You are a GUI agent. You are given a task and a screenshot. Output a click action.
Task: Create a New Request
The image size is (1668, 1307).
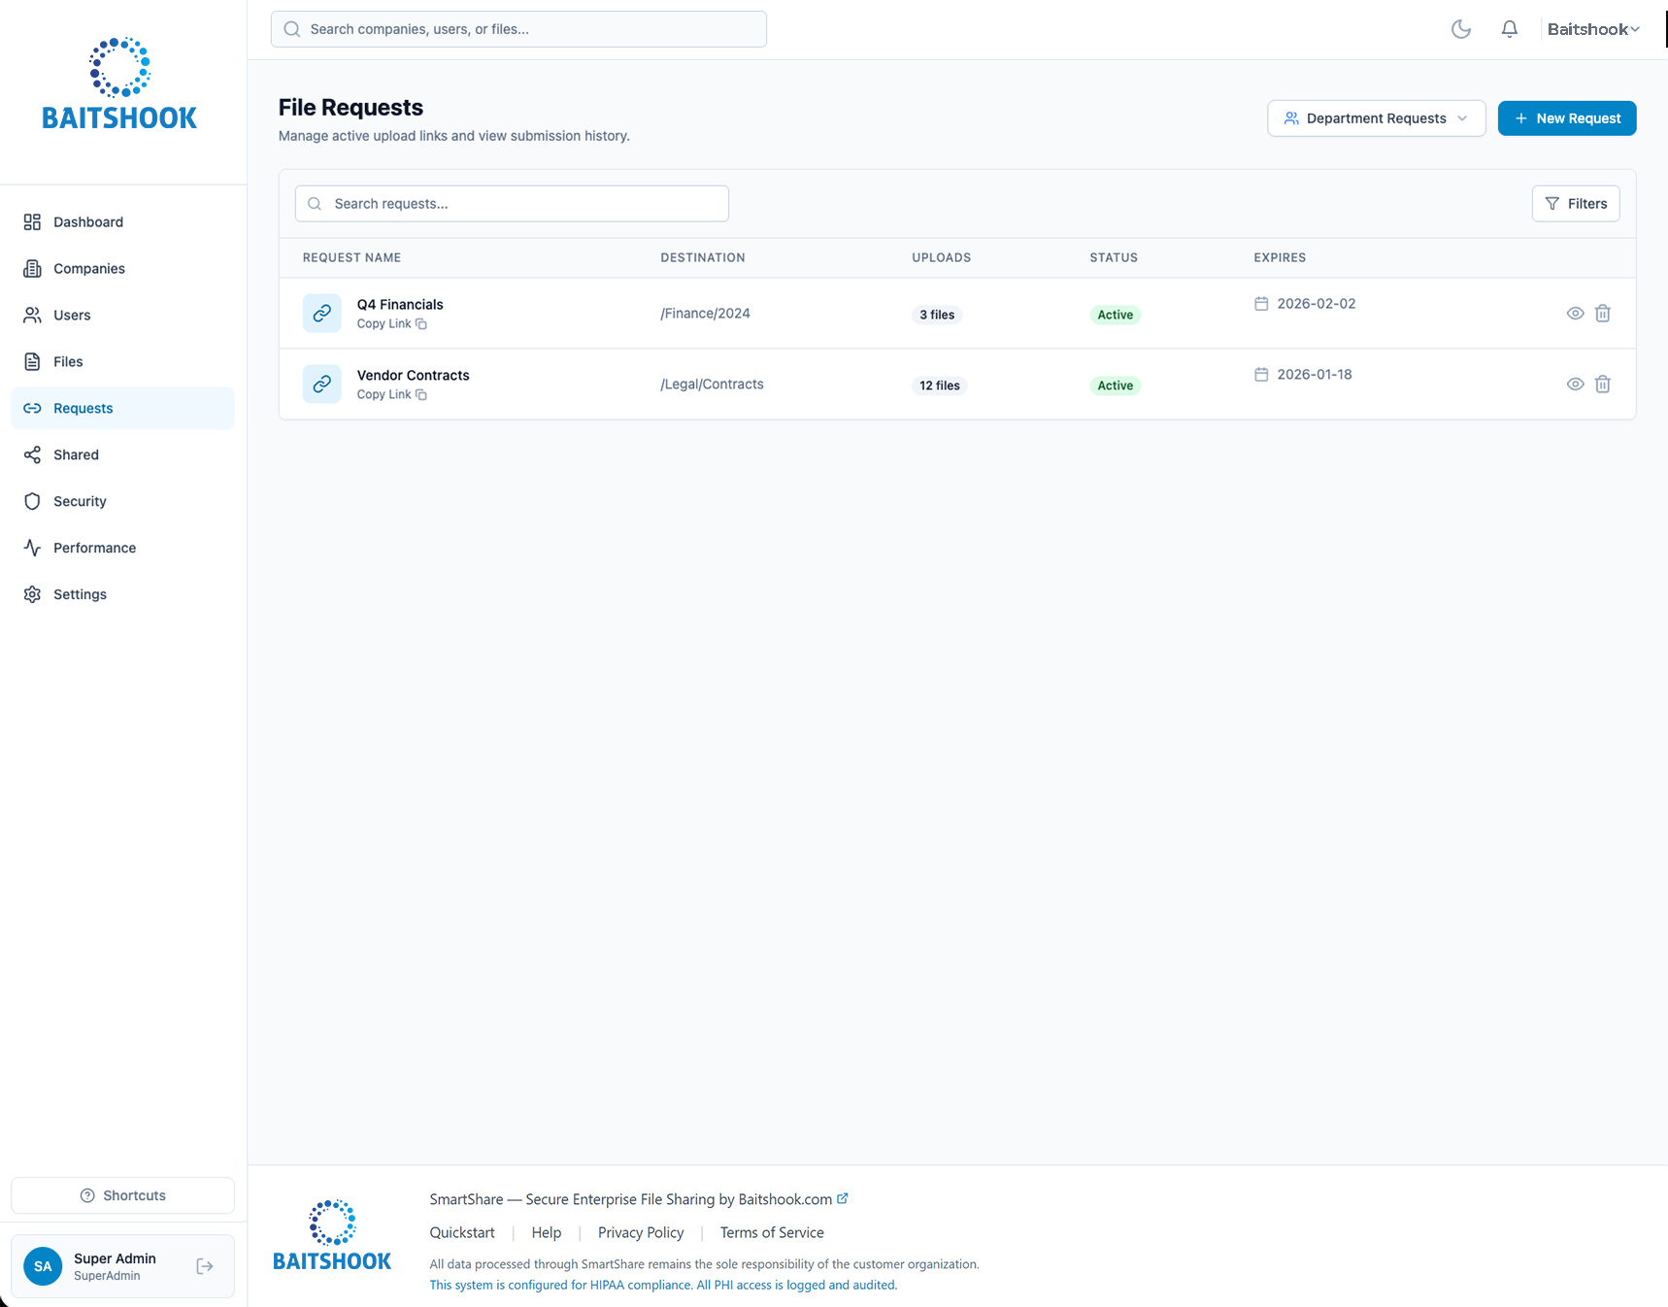tap(1566, 118)
